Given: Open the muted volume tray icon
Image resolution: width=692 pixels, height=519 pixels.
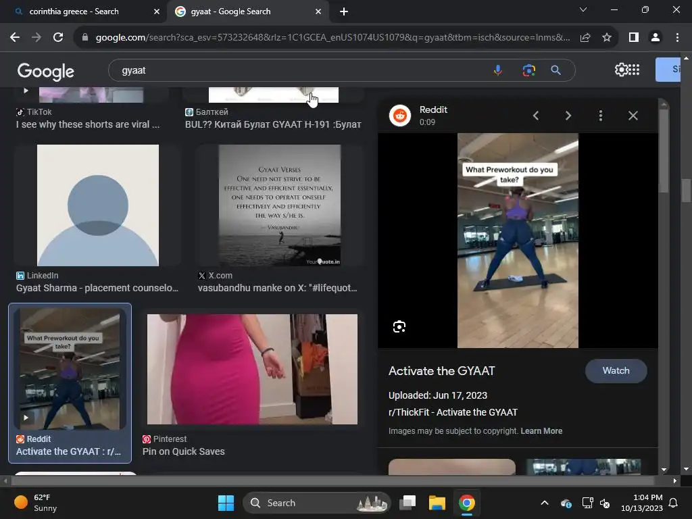Looking at the screenshot, I should (x=605, y=503).
